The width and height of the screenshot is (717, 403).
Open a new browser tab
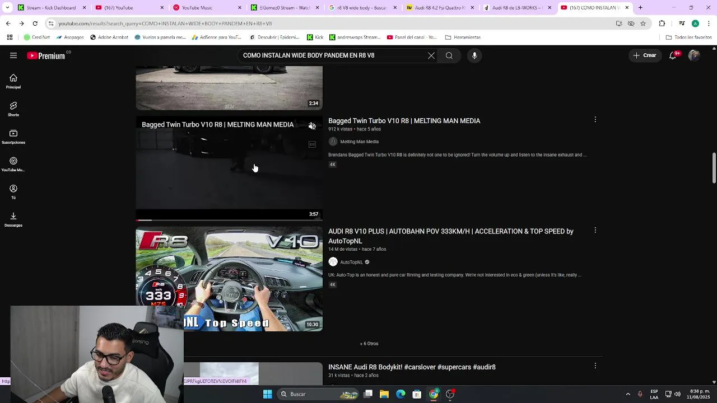coord(640,7)
